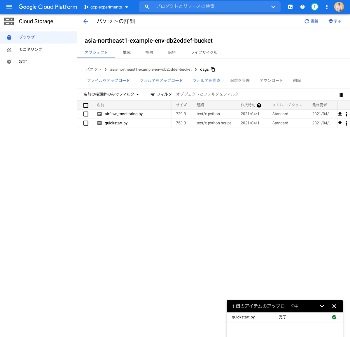Screen dimensions: 350x337
Task: Click ファイルをアップロード button
Action: tap(108, 81)
